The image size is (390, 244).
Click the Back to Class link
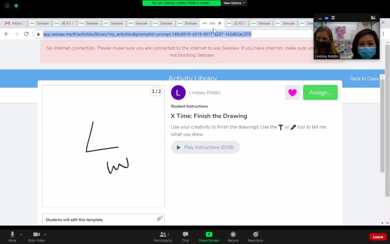364,79
